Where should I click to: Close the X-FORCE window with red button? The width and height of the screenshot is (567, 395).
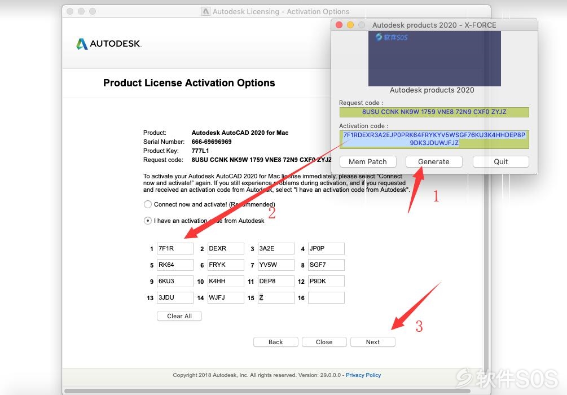tap(339, 25)
